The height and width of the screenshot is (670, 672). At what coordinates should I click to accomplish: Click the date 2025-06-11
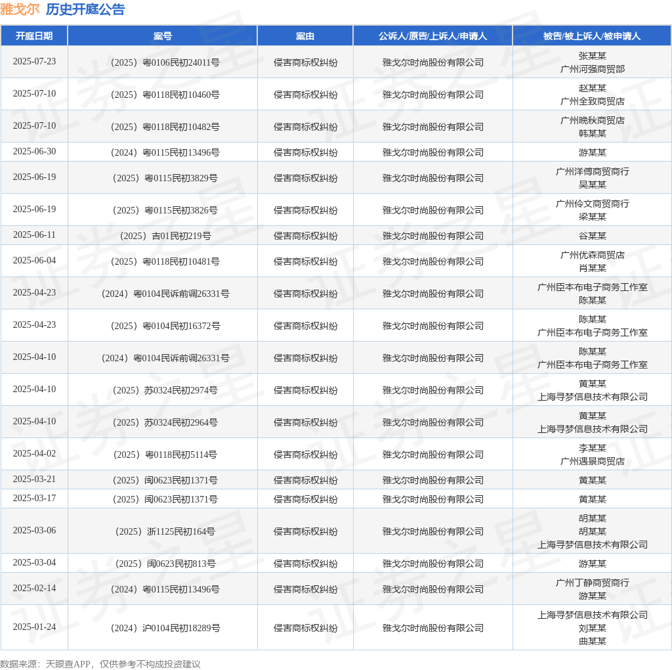pos(34,234)
